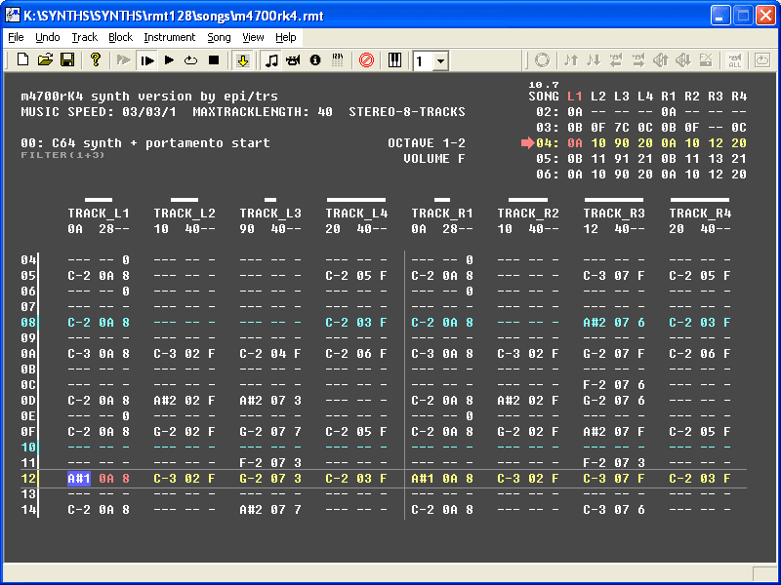
Task: Click the yellow question mark help icon
Action: (x=96, y=60)
